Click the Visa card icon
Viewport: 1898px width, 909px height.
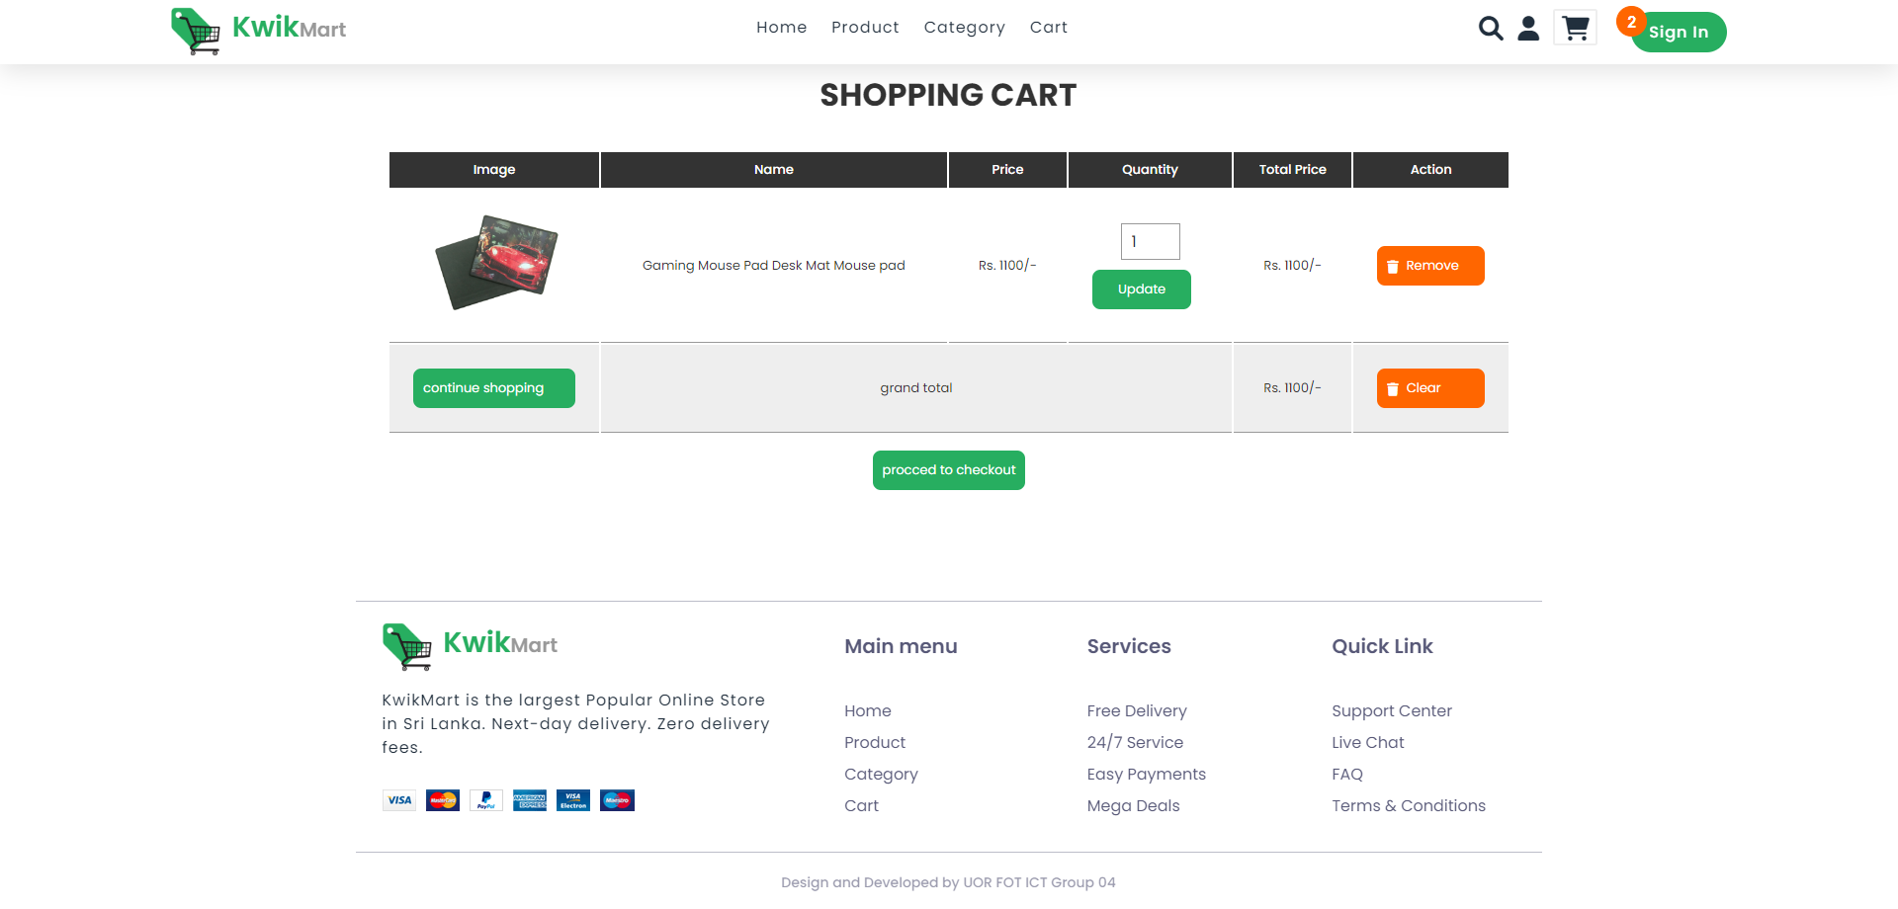(398, 800)
